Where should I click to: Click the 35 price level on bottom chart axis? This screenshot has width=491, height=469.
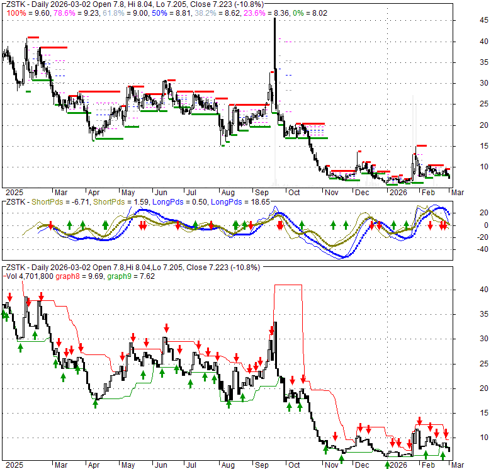pos(484,314)
